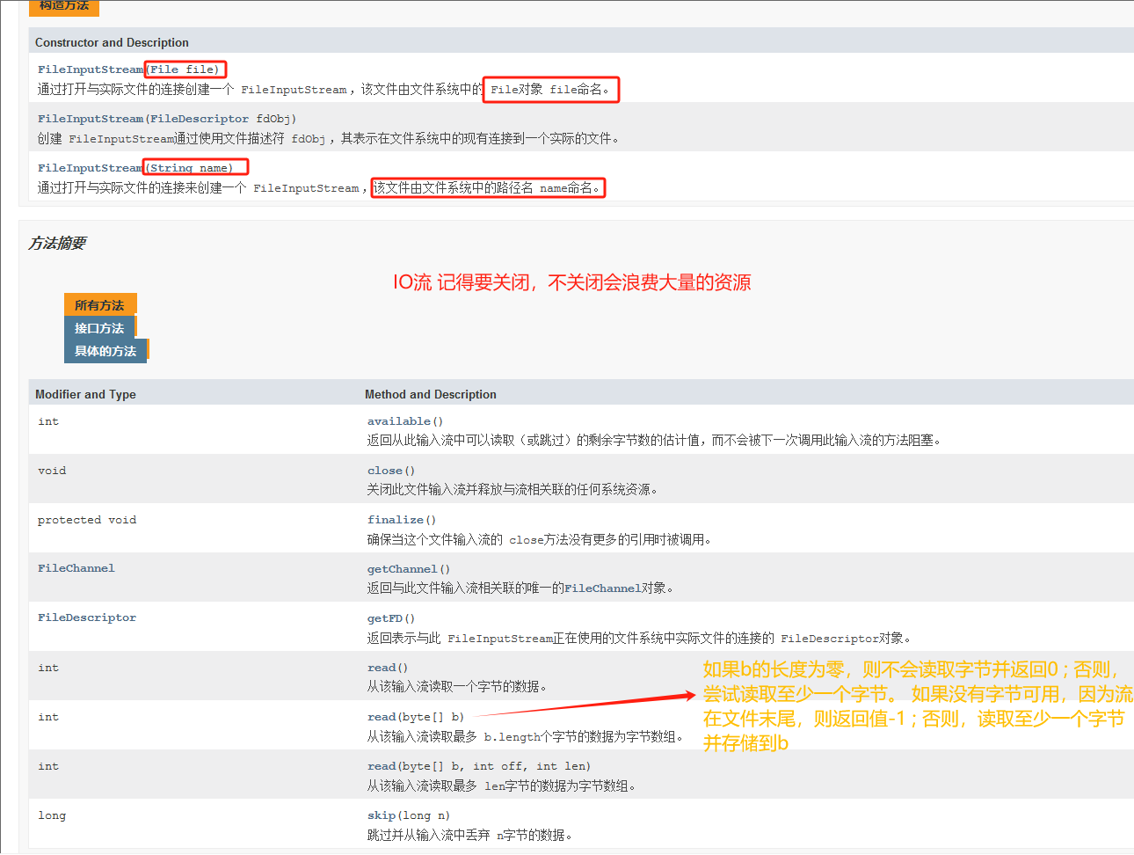
Task: Select the 所有方法 tab
Action: click(x=99, y=305)
